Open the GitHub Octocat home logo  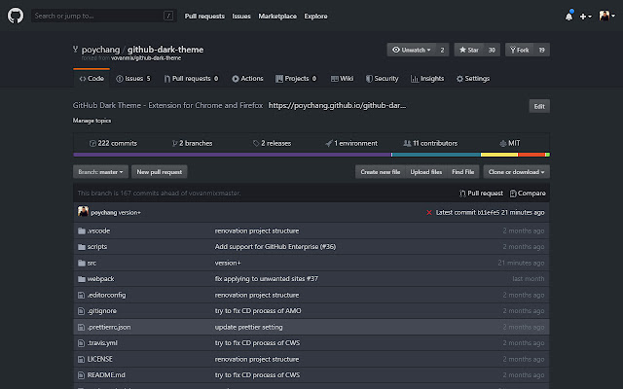[16, 16]
